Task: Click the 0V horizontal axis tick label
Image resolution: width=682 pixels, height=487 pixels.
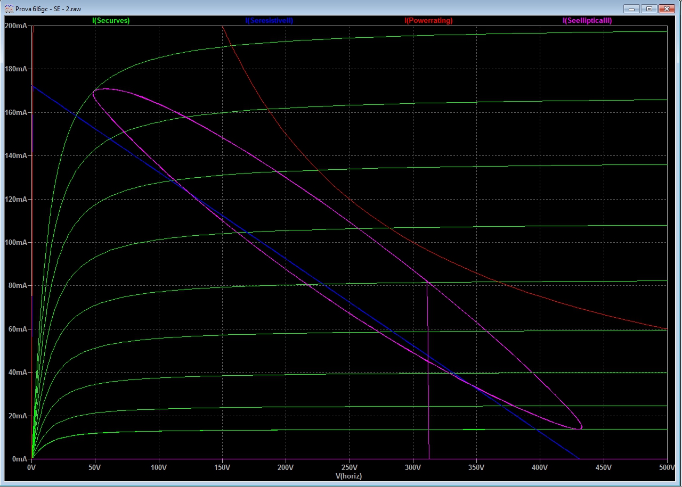Action: point(32,468)
